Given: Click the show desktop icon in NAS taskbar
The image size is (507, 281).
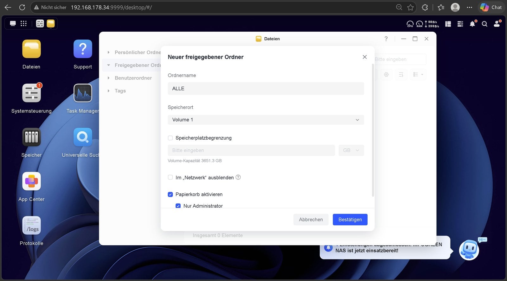Looking at the screenshot, I should [13, 23].
